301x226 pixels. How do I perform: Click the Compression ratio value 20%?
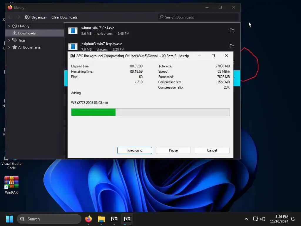coord(227,87)
